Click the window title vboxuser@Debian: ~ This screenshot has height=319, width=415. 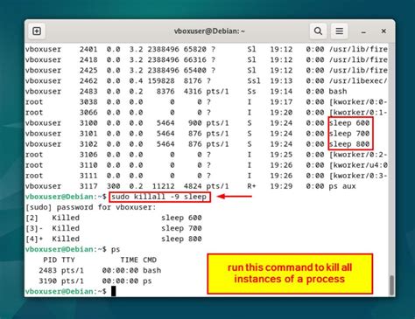[x=209, y=31]
